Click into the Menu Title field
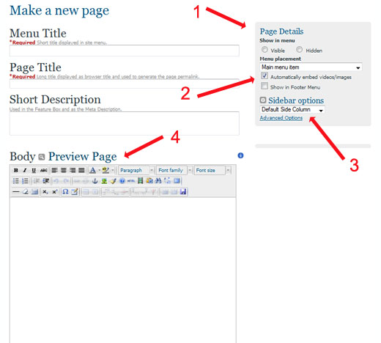Image resolution: width=381 pixels, height=343 pixels. (x=124, y=51)
